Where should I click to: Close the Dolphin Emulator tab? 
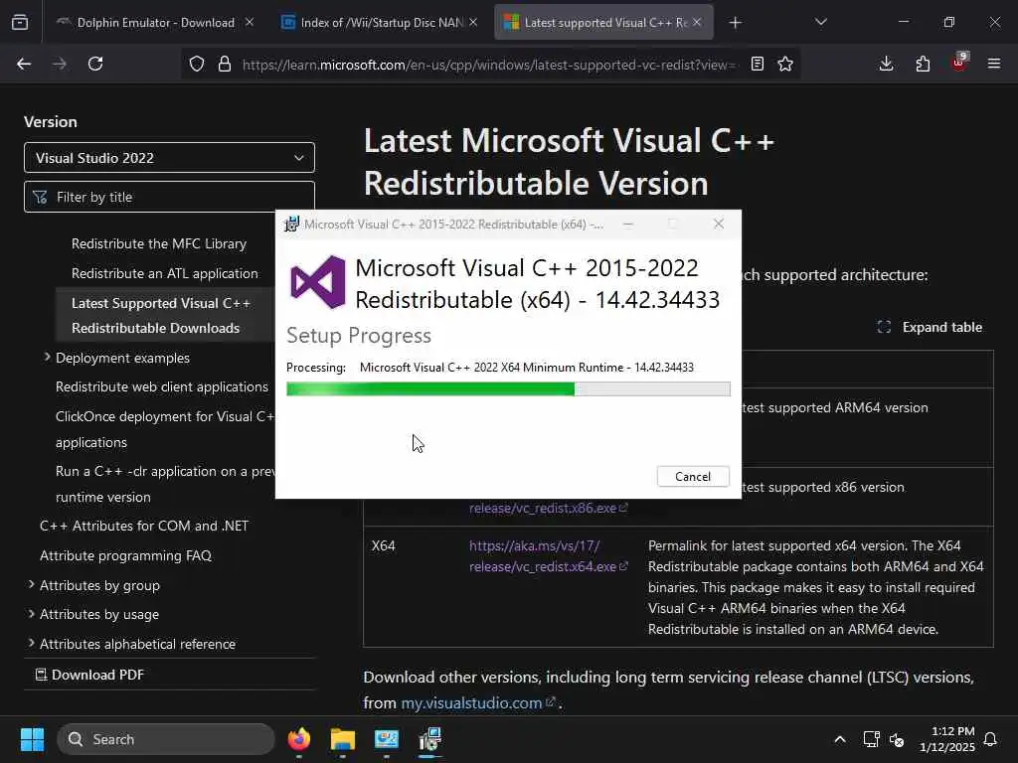250,22
